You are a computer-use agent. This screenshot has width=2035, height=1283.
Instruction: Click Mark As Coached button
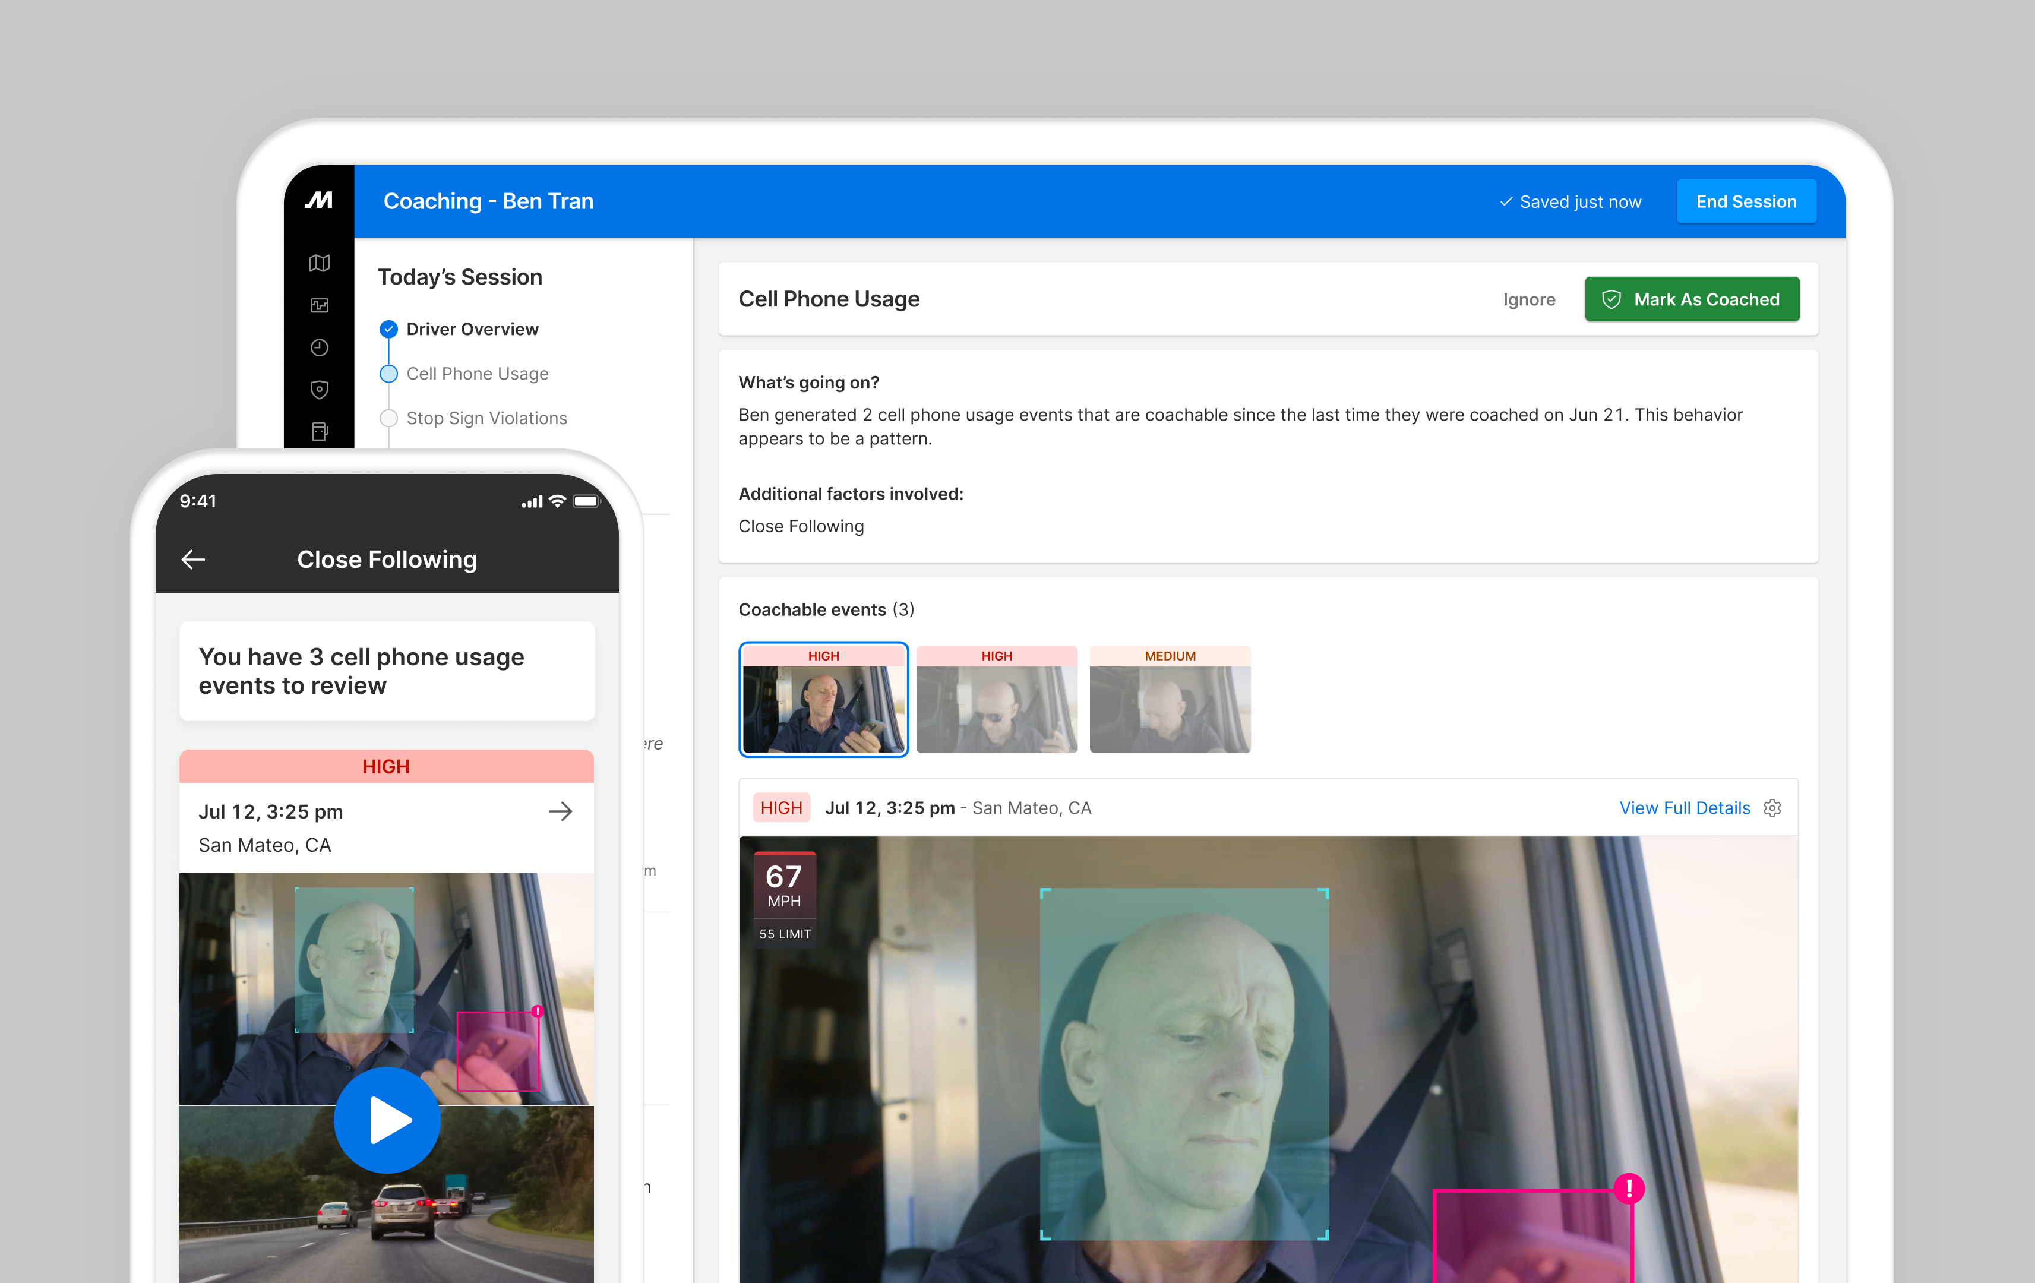[1691, 299]
